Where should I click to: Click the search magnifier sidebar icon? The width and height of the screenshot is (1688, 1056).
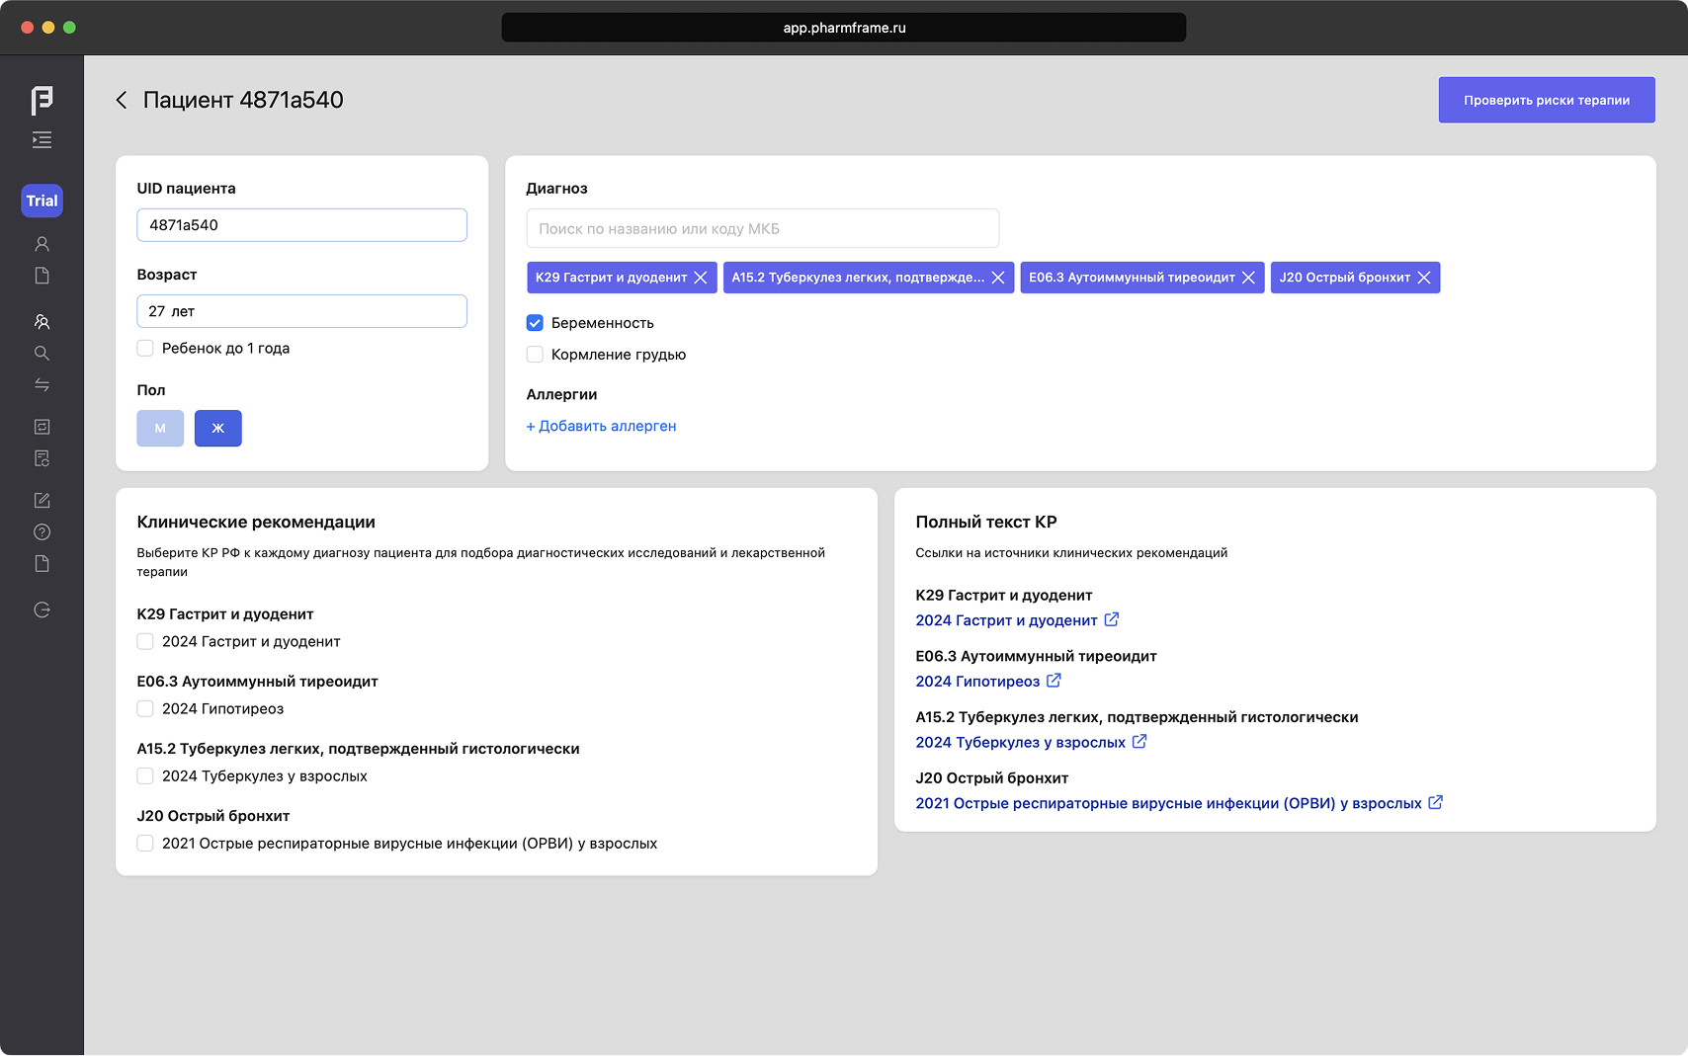(x=42, y=354)
